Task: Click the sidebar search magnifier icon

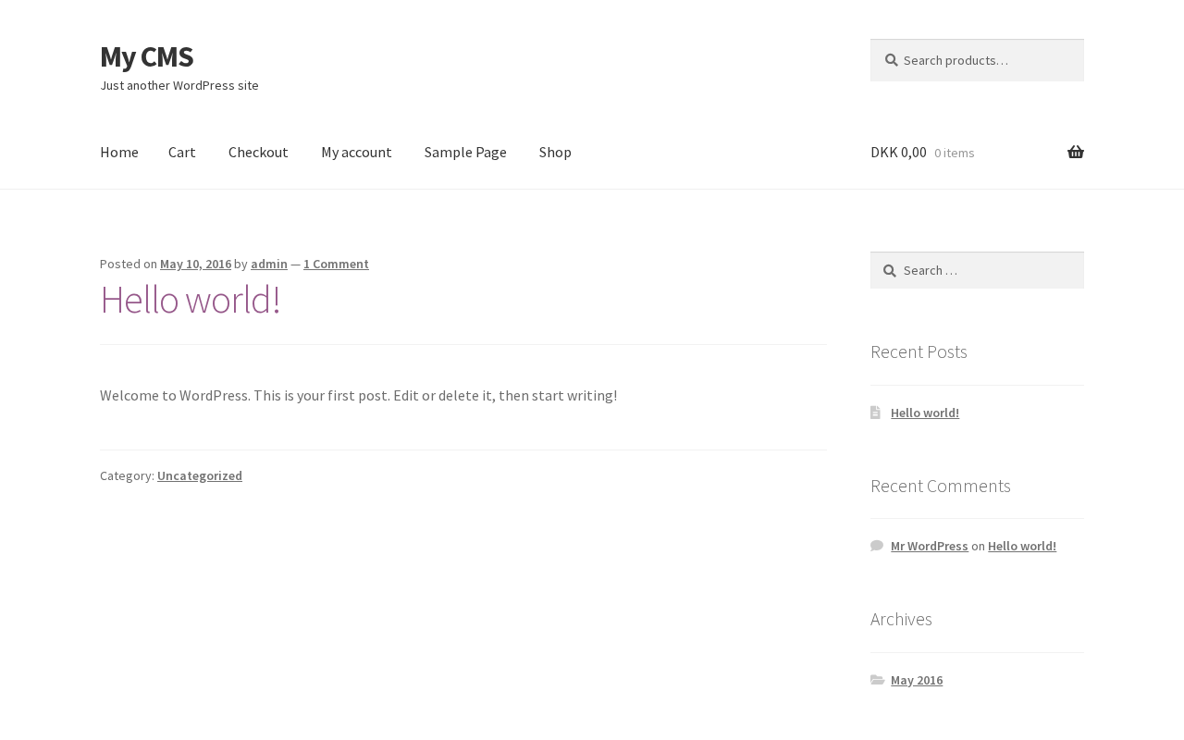Action: 889,271
